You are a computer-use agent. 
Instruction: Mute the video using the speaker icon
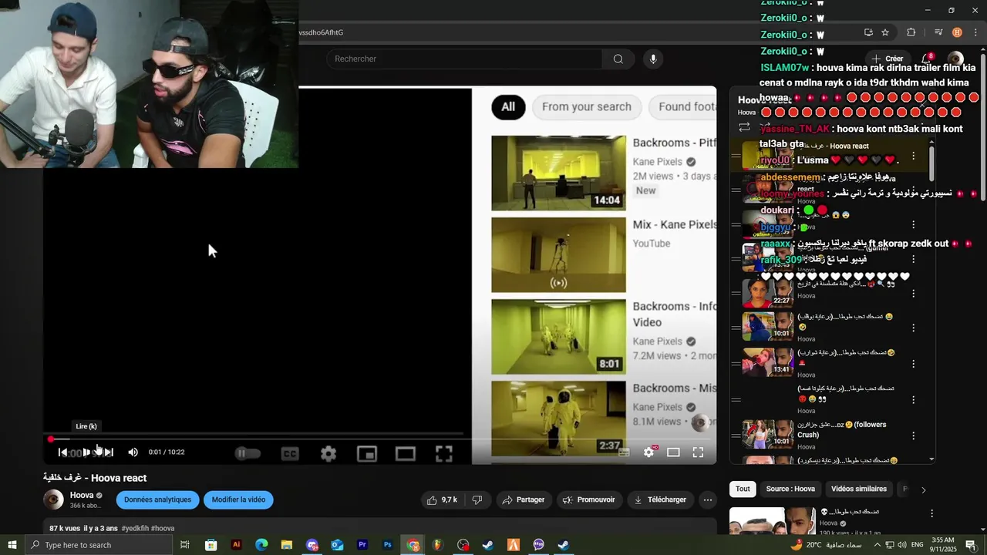pyautogui.click(x=133, y=452)
